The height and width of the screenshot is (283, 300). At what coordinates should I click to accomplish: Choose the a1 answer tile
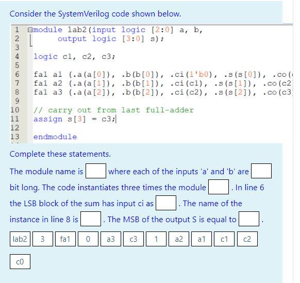tap(202, 239)
